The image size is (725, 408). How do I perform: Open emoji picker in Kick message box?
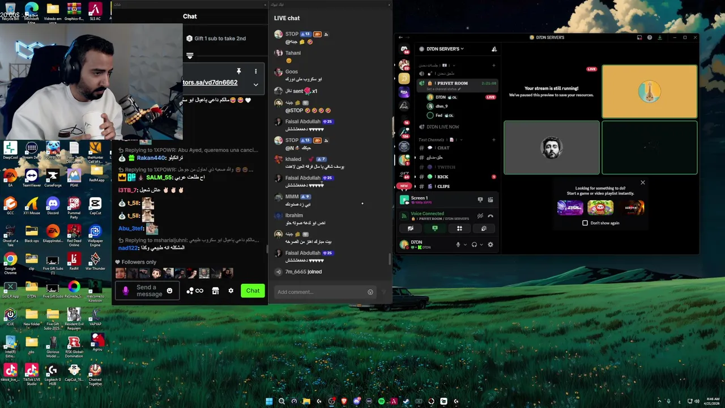pos(169,291)
